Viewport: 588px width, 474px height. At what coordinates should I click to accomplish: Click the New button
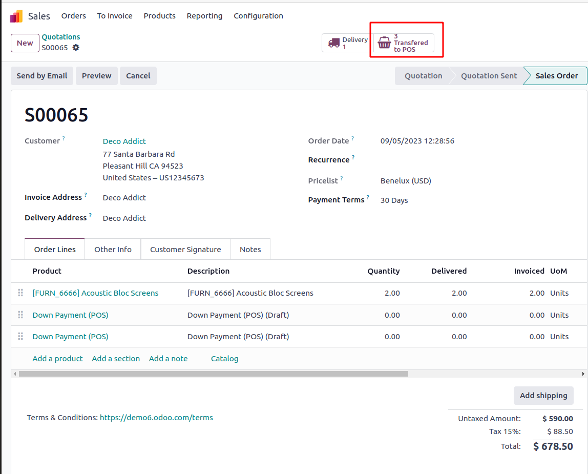(x=25, y=43)
